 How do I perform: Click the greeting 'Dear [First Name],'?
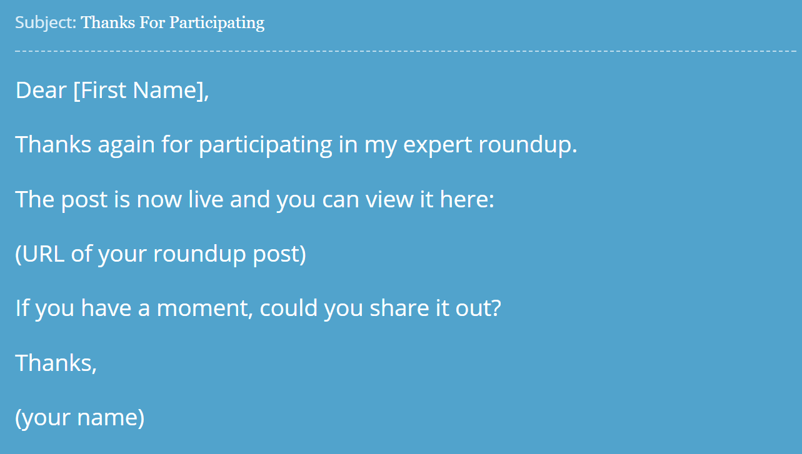[112, 91]
